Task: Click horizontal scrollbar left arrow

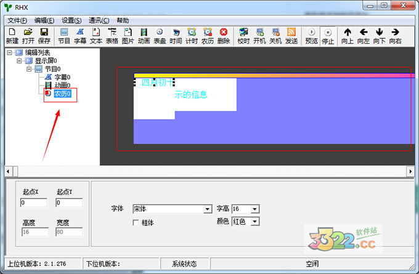Action: (x=8, y=171)
